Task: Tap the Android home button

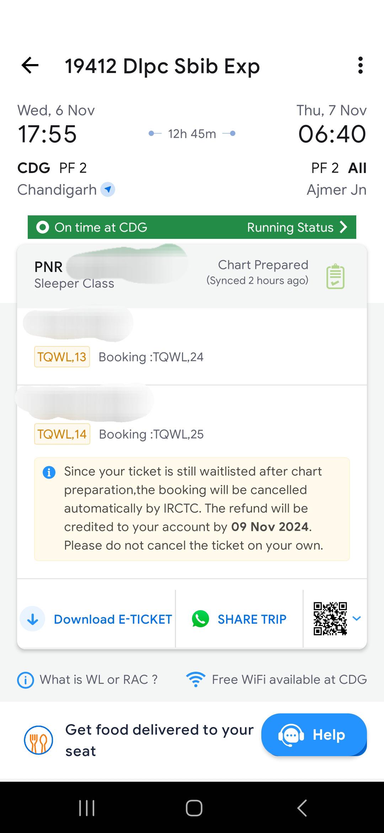Action: click(x=192, y=808)
